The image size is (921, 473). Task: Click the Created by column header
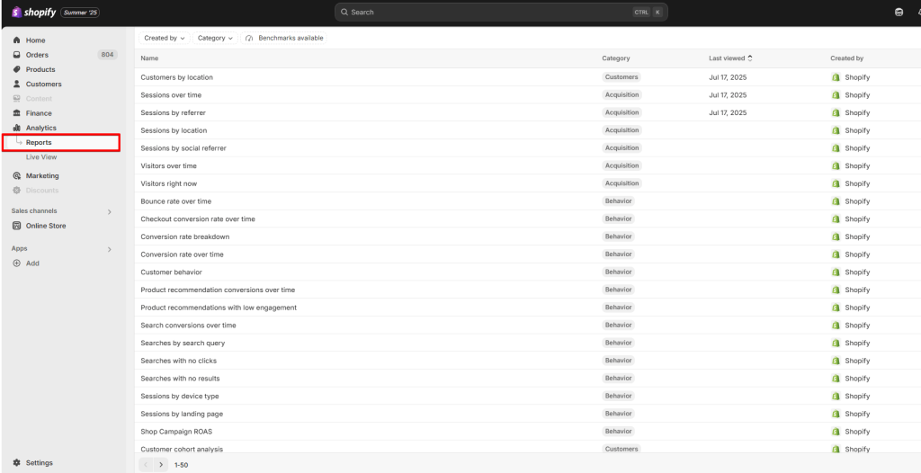846,58
